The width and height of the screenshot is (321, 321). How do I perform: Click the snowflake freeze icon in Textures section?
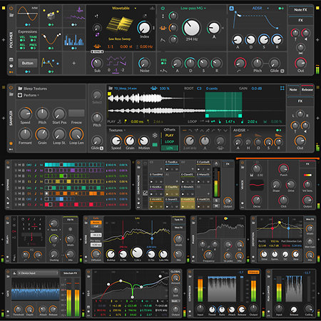pyautogui.click(x=155, y=136)
